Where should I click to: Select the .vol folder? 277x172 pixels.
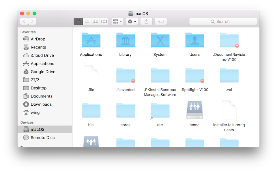[229, 75]
